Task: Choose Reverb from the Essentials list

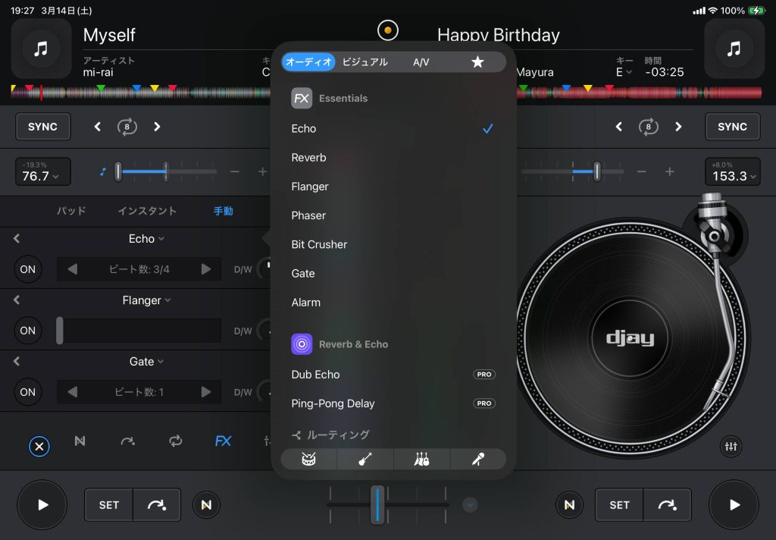Action: coord(309,158)
